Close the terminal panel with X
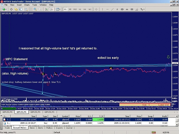Viewport: 179px width, 134px height. point(1,116)
